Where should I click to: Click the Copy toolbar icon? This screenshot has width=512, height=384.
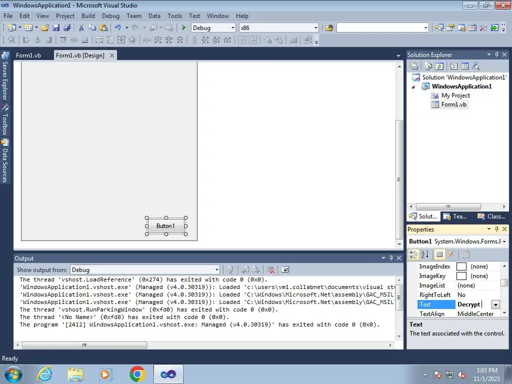(x=92, y=28)
